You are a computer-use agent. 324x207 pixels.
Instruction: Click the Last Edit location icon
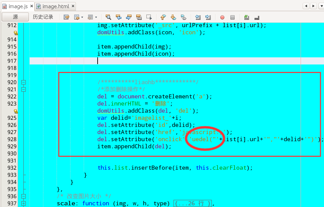pos(66,17)
